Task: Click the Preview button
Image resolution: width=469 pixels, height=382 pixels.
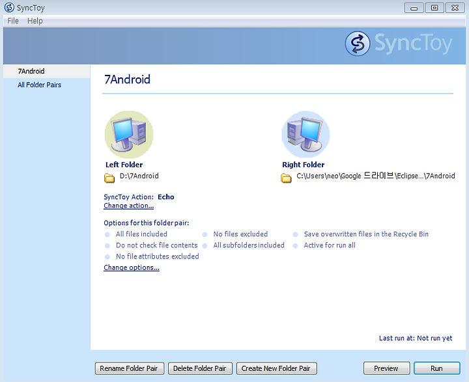Action: (x=386, y=368)
